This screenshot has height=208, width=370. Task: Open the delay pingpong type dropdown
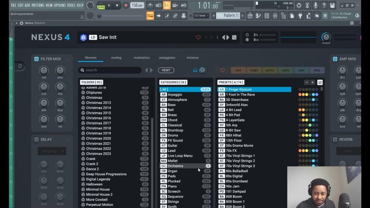pos(52,151)
